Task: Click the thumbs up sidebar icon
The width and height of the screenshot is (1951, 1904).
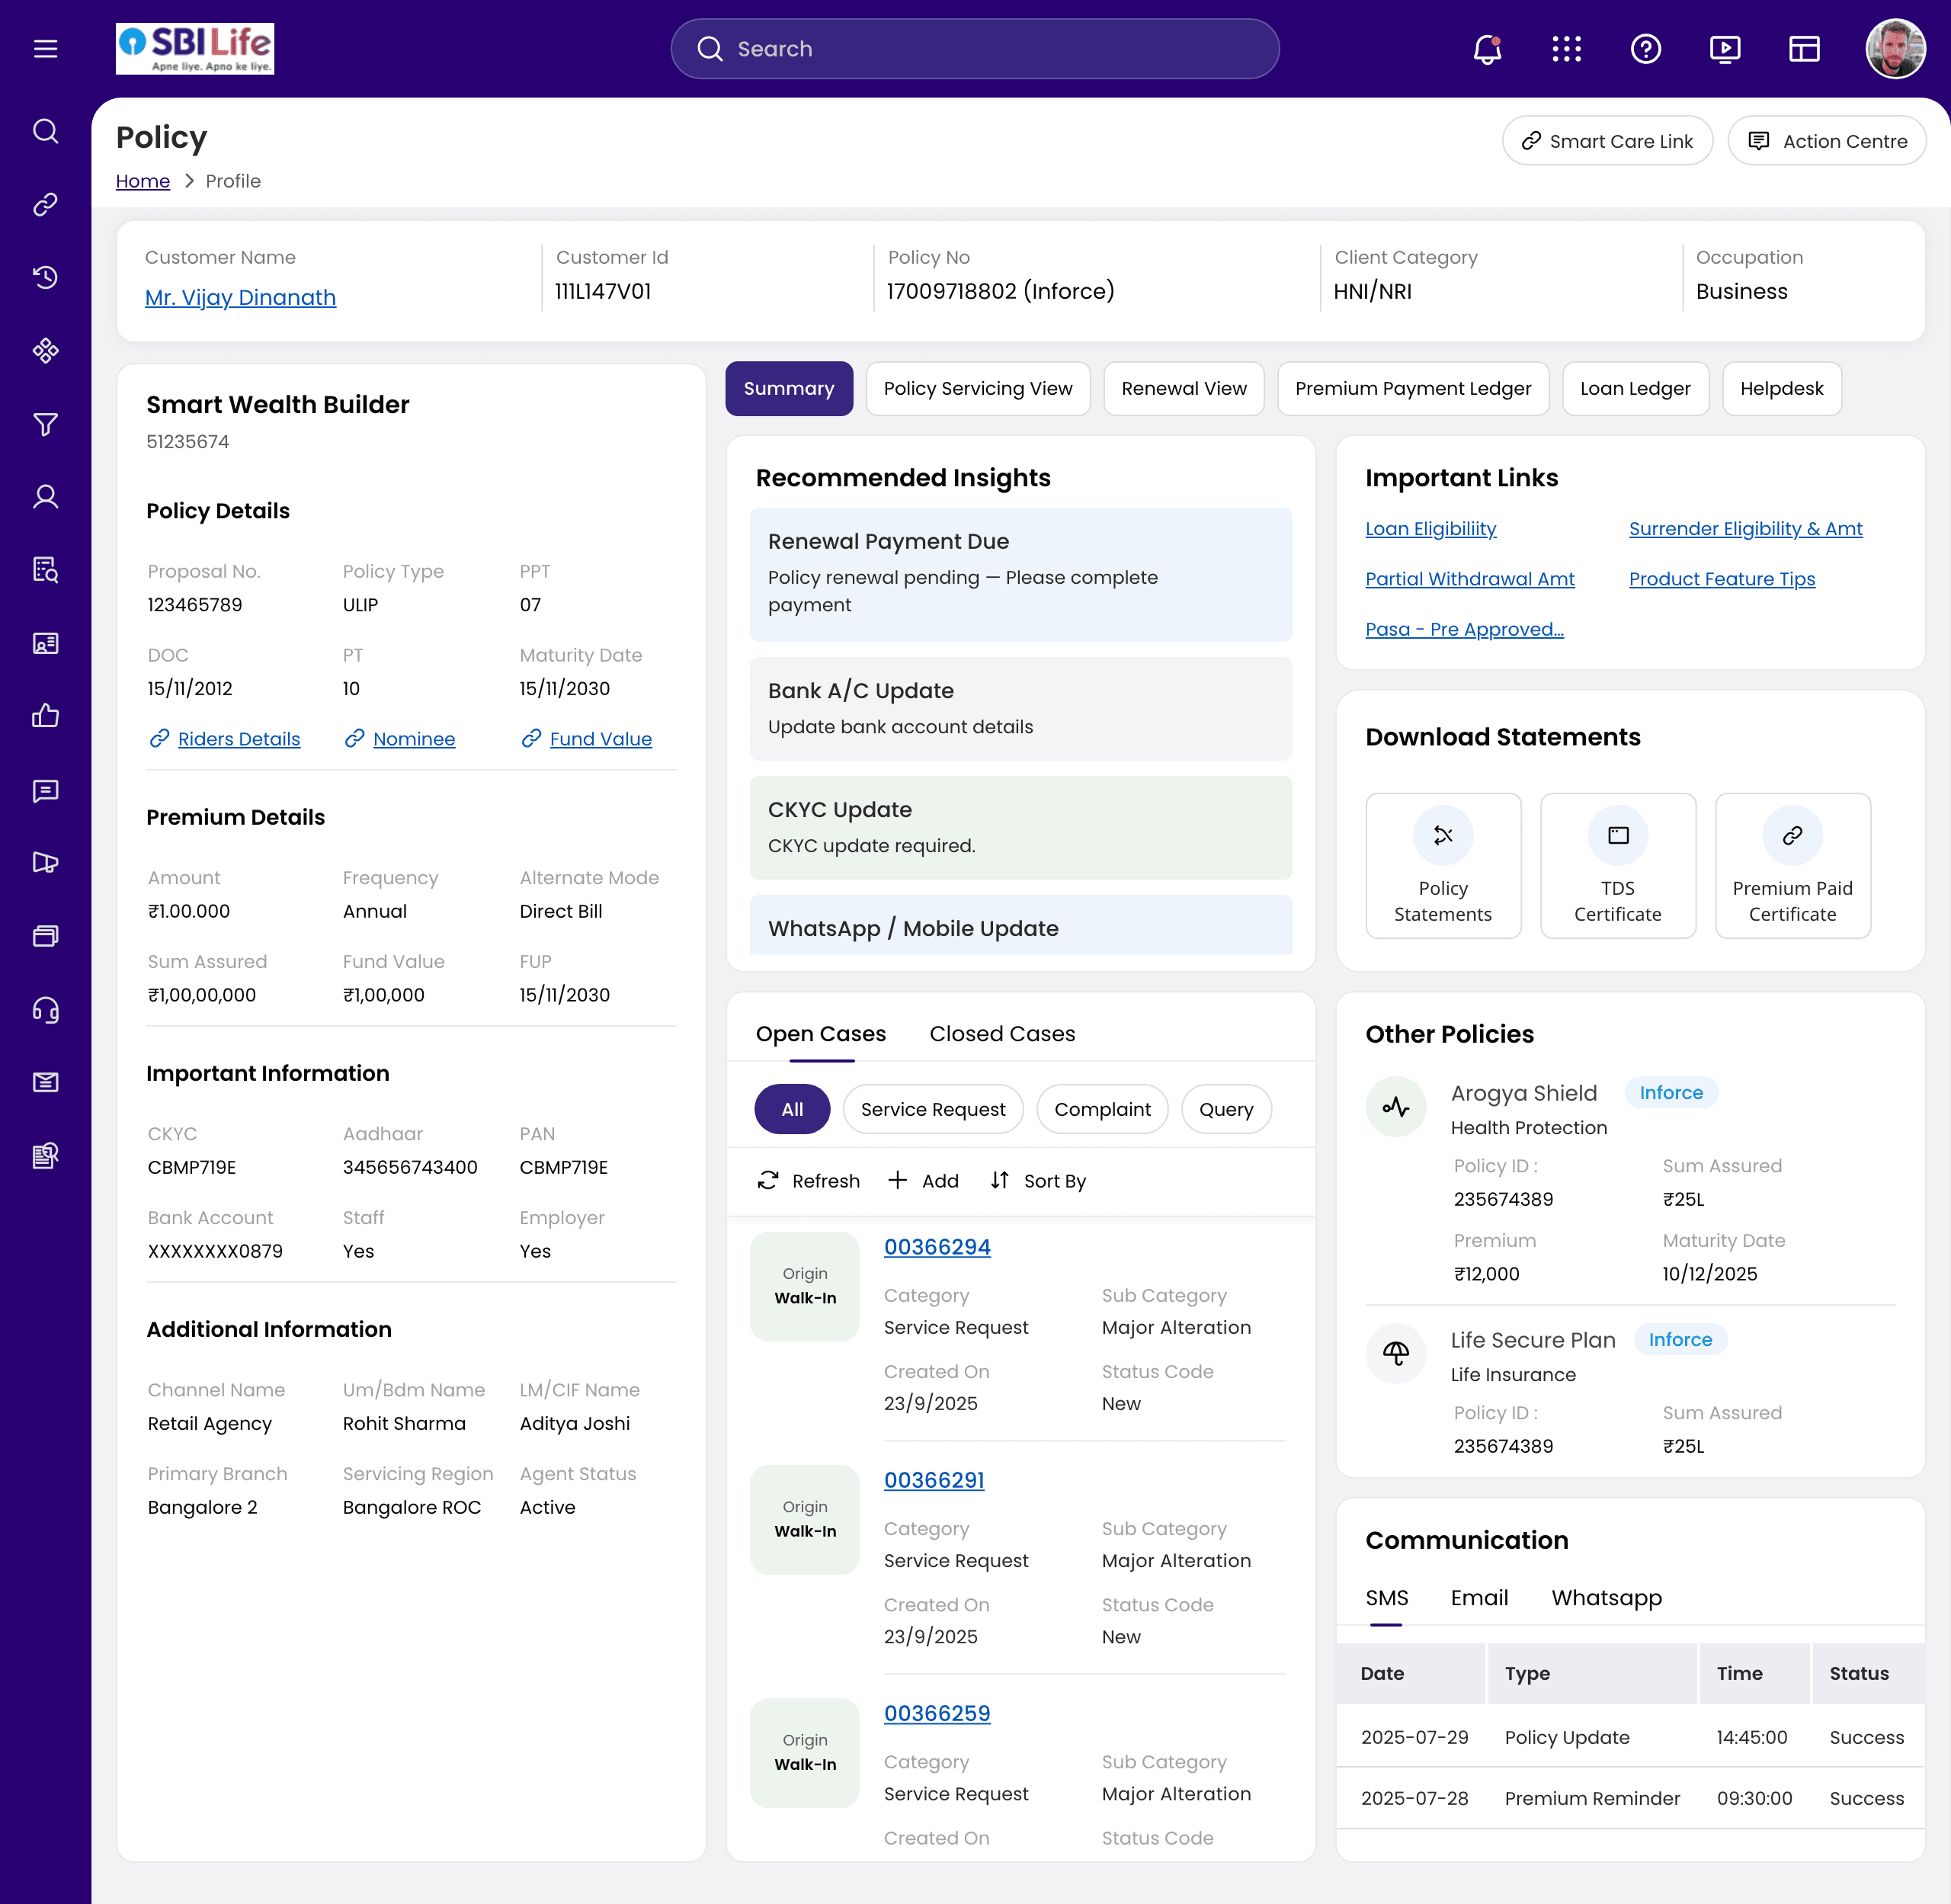Action: coord(46,716)
